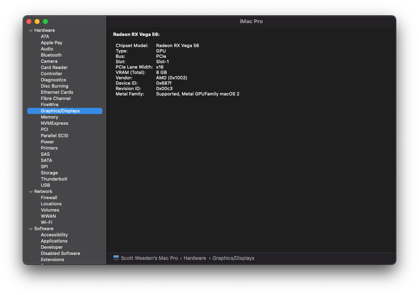Image resolution: width=419 pixels, height=295 pixels.
Task: Click the Revision ID value 0x00c3
Action: point(164,88)
